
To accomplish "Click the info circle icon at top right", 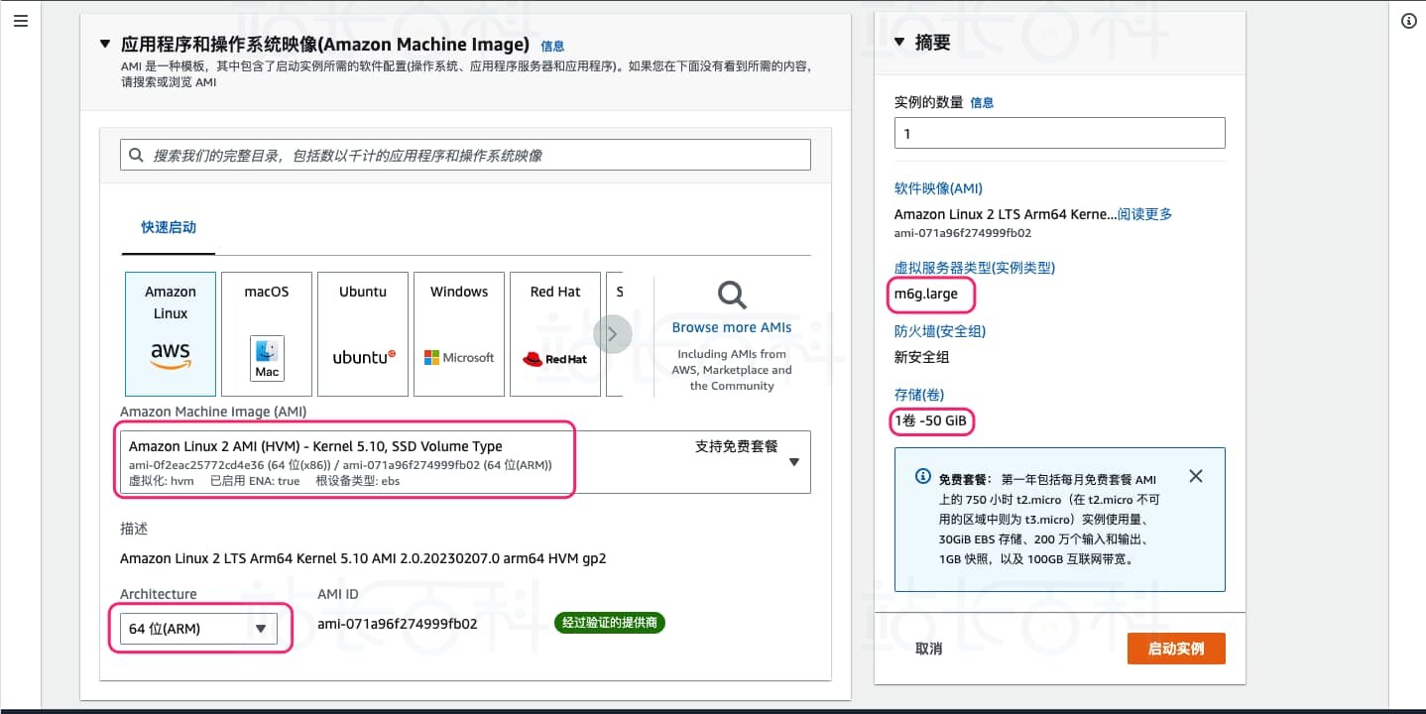I will (x=1408, y=21).
